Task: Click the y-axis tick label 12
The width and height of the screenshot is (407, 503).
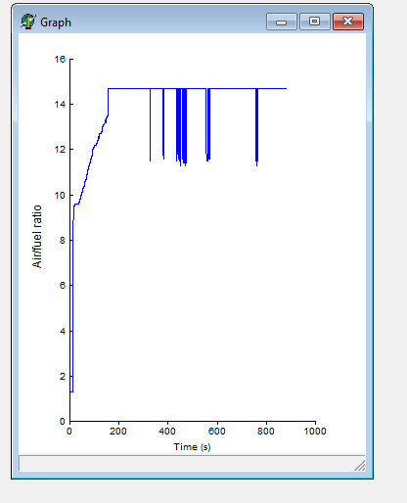Action: [60, 150]
